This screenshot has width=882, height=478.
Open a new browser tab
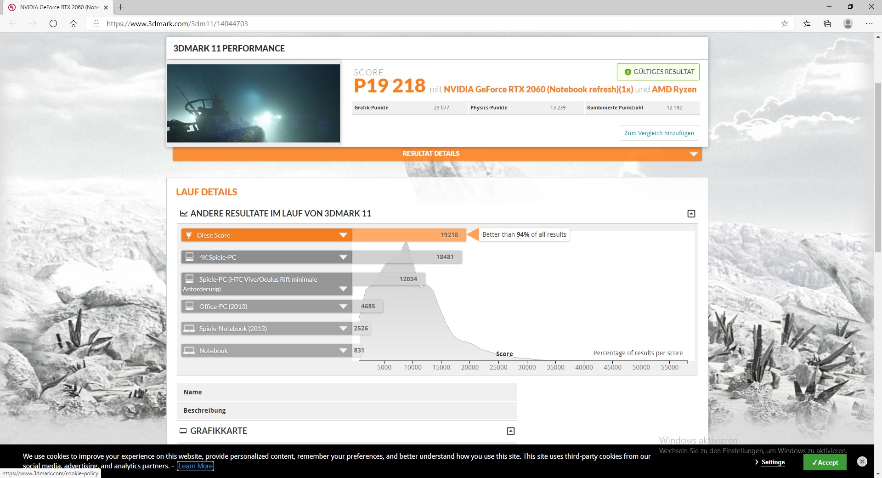[x=121, y=7]
